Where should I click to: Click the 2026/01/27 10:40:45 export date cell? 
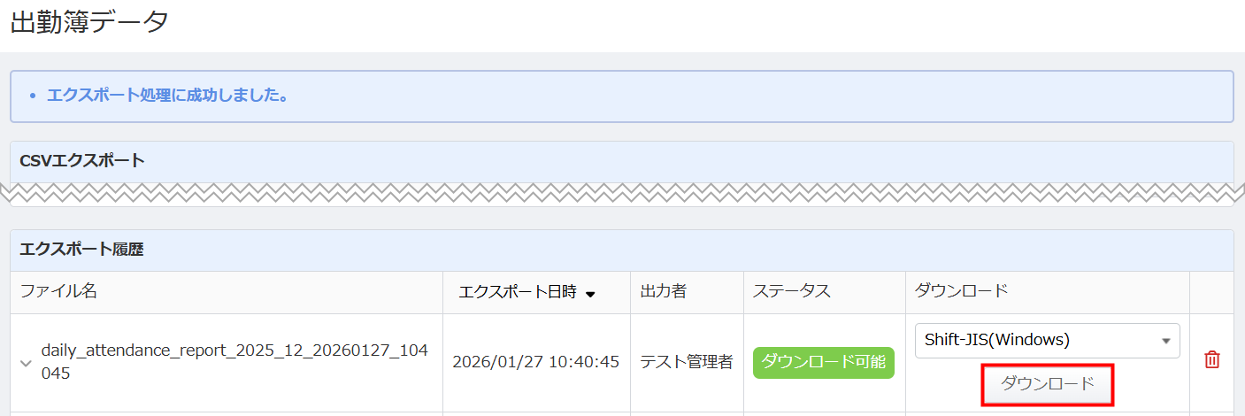(x=535, y=362)
